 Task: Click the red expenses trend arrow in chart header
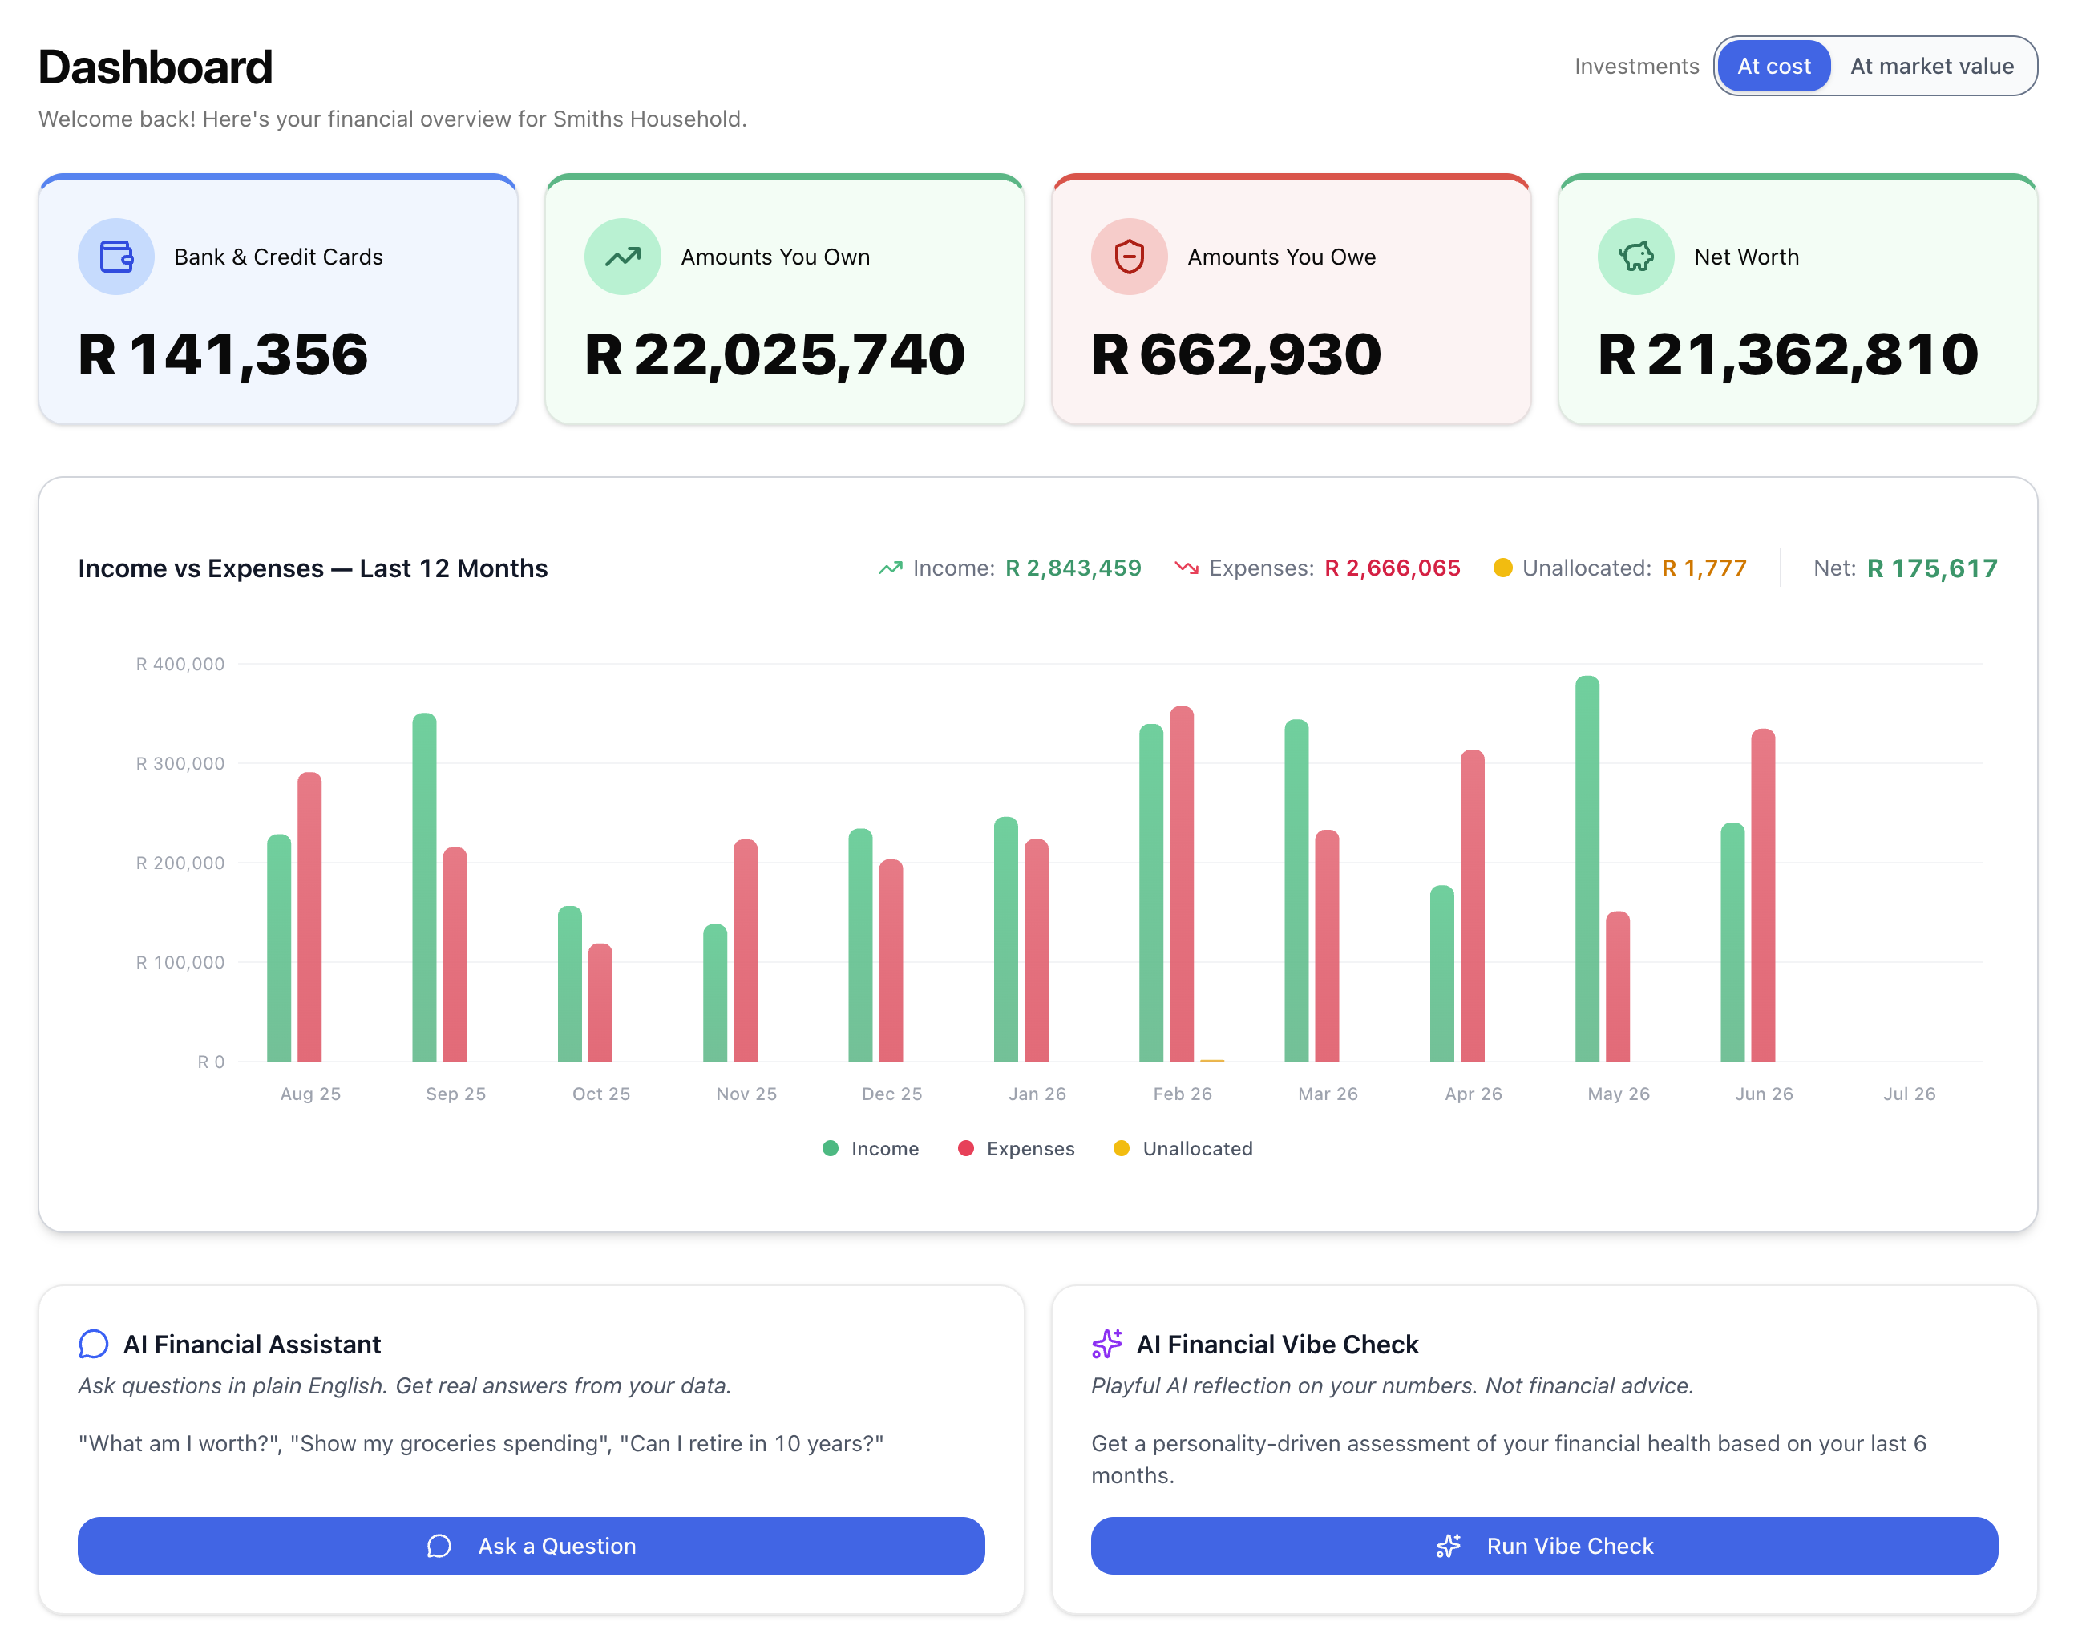(1187, 568)
